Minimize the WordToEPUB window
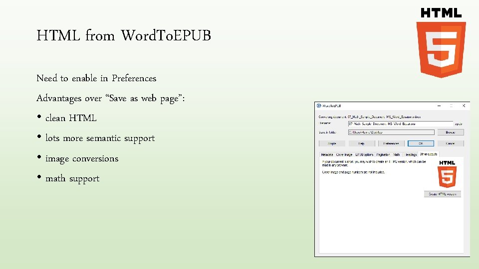Image resolution: width=479 pixels, height=269 pixels. pos(439,106)
